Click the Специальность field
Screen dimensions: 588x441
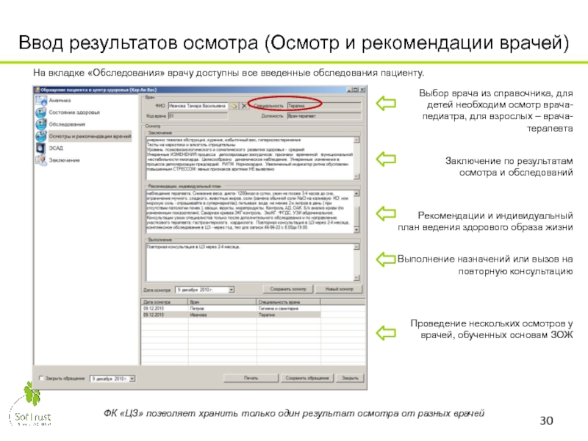point(324,106)
